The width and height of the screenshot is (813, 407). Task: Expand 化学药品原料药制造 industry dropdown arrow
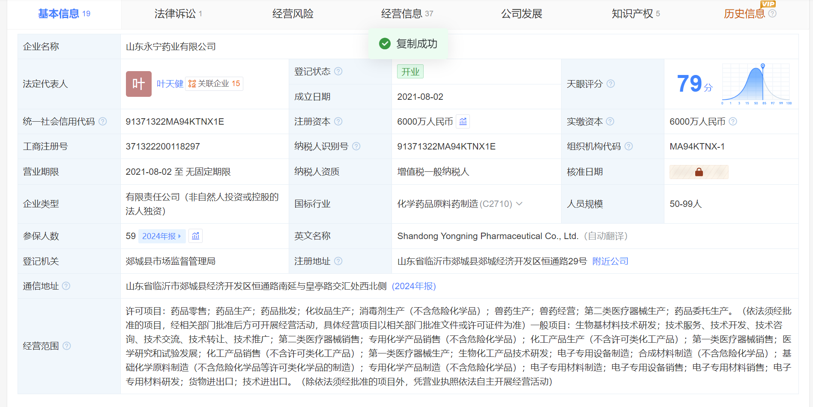519,203
